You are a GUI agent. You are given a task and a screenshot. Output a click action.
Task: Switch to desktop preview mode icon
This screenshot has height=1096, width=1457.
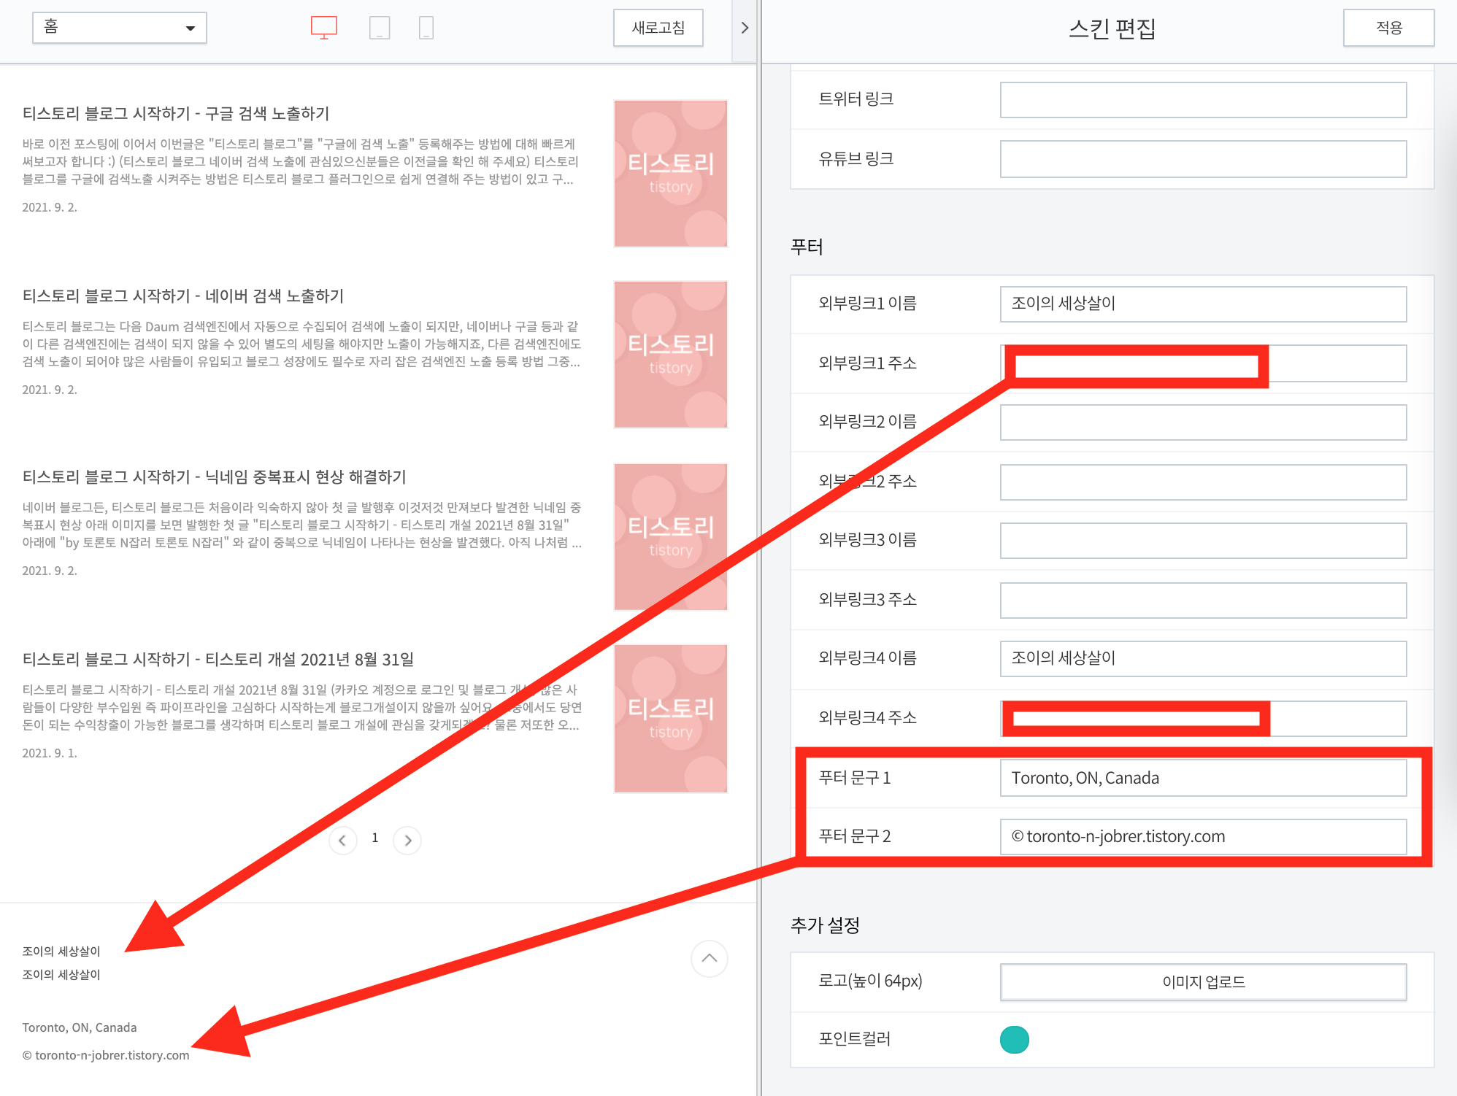coord(323,28)
